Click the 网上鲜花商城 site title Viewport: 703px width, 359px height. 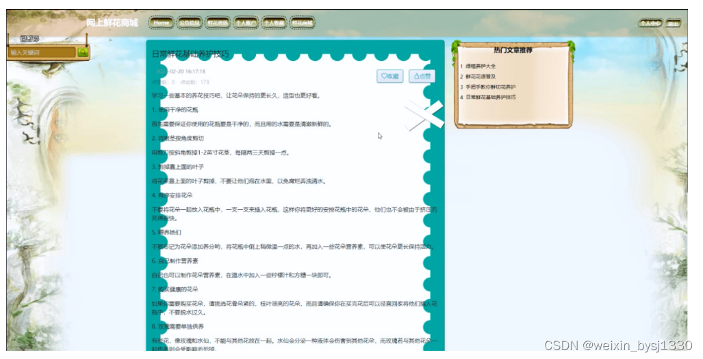pyautogui.click(x=112, y=23)
